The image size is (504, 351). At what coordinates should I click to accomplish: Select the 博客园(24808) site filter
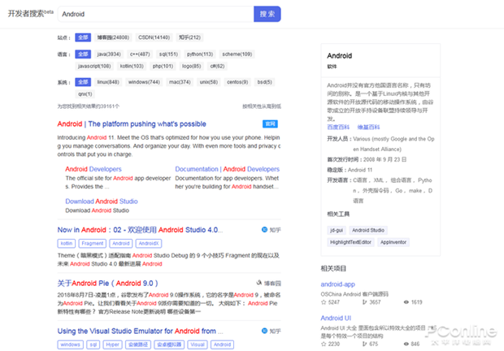[113, 37]
